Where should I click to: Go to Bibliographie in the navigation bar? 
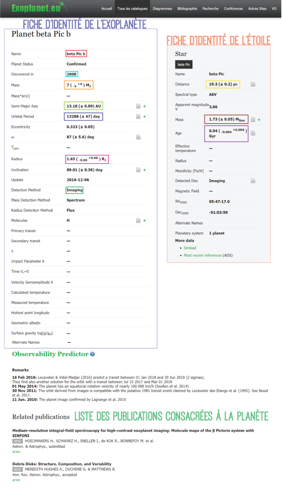187,8
